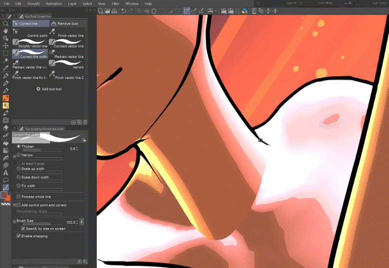Image resolution: width=389 pixels, height=268 pixels.
Task: Choose the Pinch vector line sub tool
Action: [66, 33]
